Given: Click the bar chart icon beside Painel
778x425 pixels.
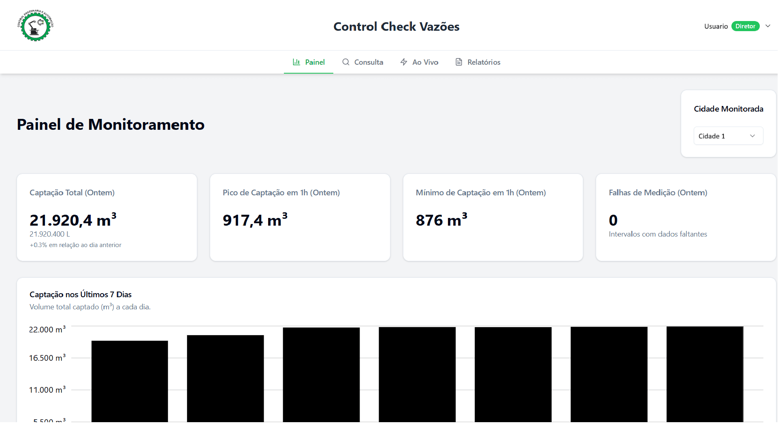Looking at the screenshot, I should click(x=296, y=62).
